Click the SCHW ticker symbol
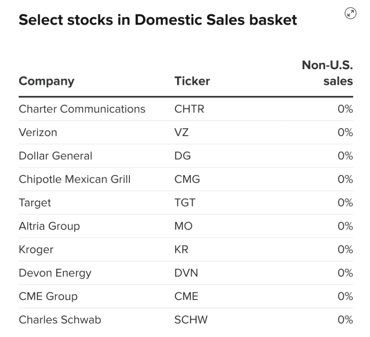This screenshot has width=370, height=337. (x=191, y=320)
